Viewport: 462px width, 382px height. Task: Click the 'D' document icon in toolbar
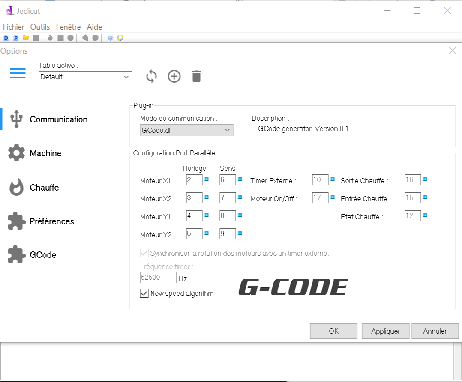coord(6,38)
